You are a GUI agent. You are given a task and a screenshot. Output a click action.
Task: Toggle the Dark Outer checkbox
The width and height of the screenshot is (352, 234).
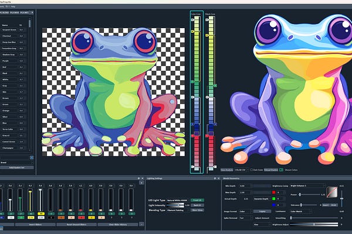pos(252,170)
